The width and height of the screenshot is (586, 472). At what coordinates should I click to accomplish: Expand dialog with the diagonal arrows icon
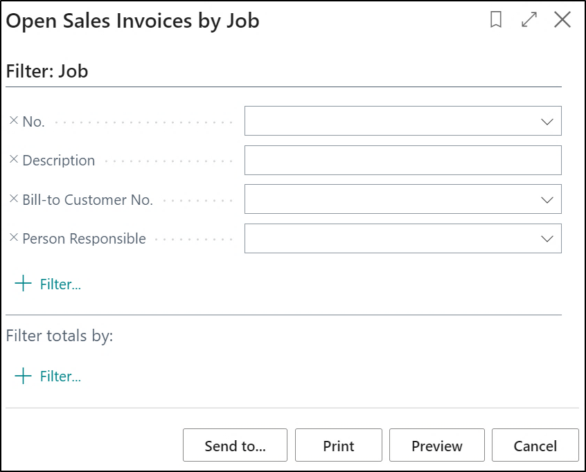(x=529, y=20)
